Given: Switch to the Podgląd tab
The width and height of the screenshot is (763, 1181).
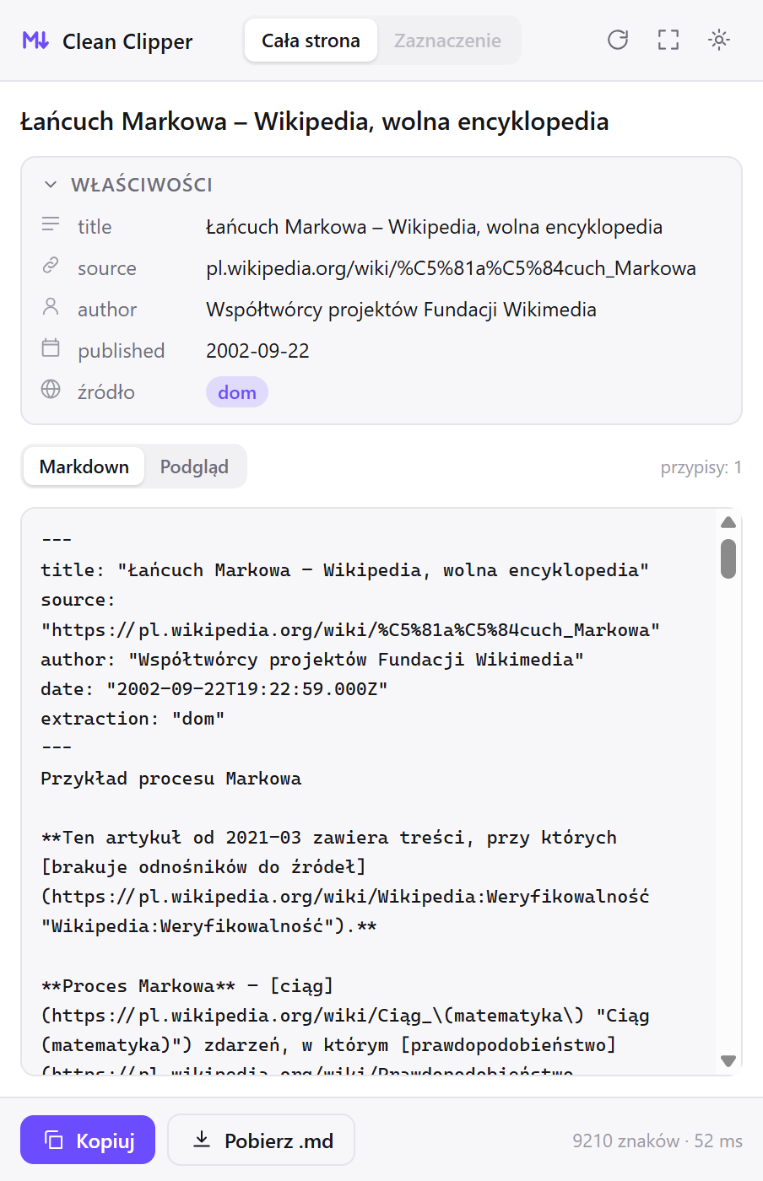Looking at the screenshot, I should (194, 466).
